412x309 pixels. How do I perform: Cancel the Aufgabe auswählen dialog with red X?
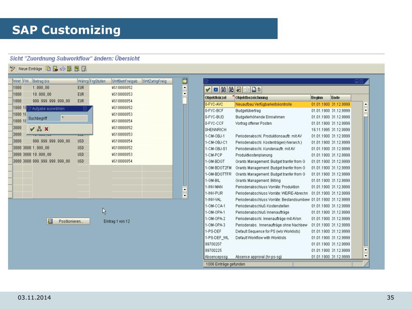click(47, 129)
